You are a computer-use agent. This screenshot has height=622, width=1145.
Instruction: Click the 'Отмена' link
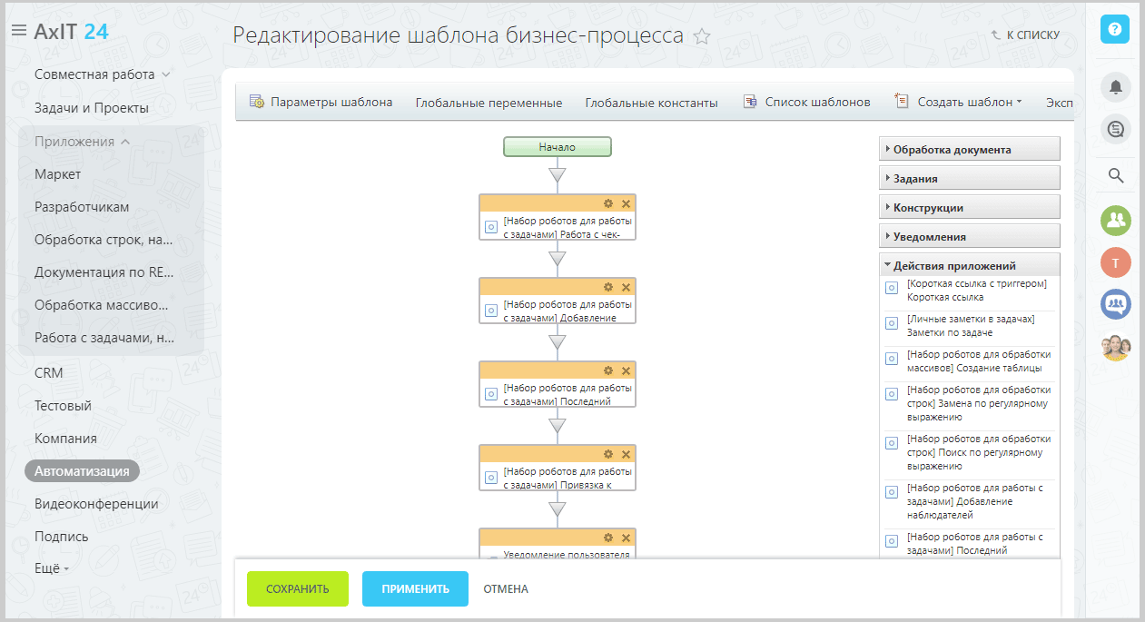(x=506, y=588)
